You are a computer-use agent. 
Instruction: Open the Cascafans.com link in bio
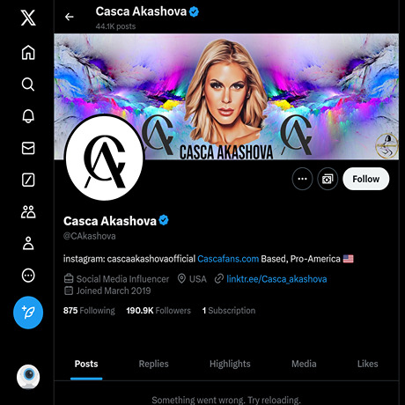(228, 259)
